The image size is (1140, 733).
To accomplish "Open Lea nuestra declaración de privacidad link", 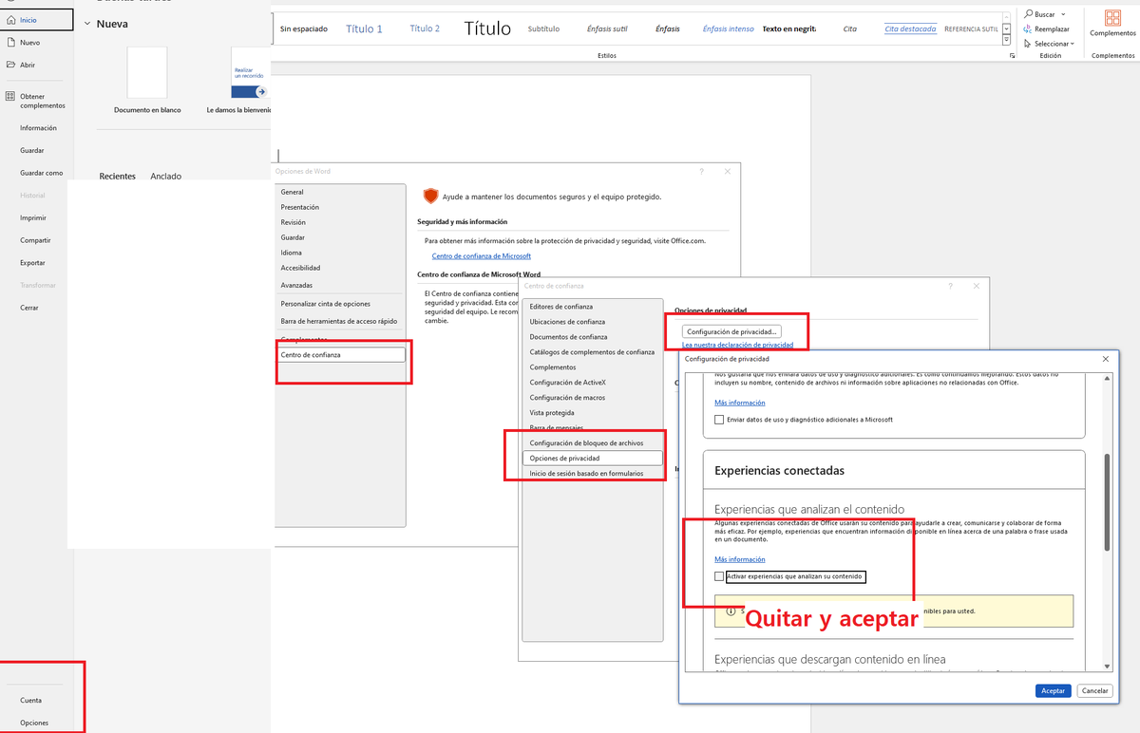I will [738, 345].
